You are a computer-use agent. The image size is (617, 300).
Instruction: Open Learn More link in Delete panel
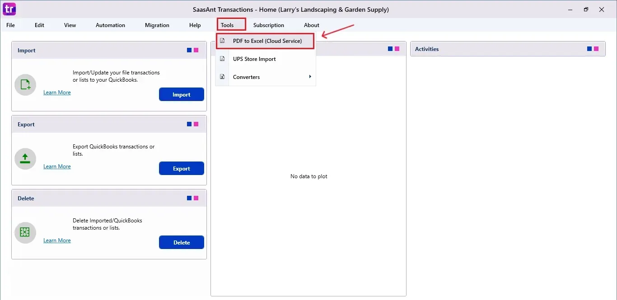click(x=57, y=240)
